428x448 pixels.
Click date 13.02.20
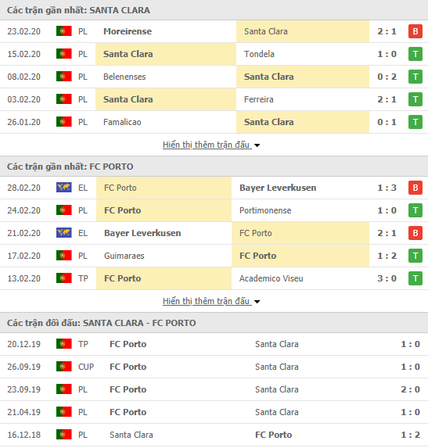pyautogui.click(x=23, y=278)
